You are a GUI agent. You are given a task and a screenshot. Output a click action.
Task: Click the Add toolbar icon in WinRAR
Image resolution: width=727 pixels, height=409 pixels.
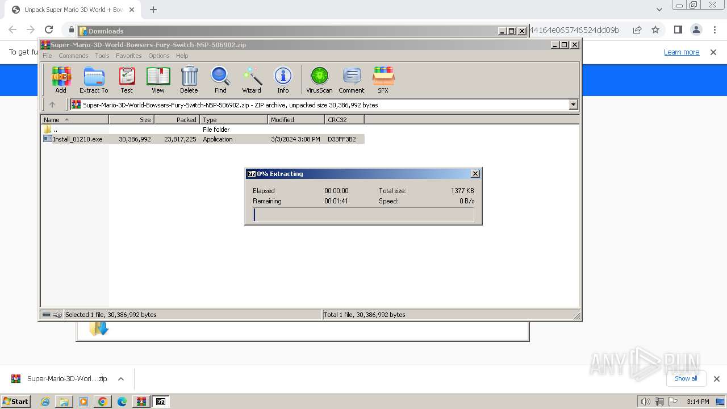(x=61, y=80)
